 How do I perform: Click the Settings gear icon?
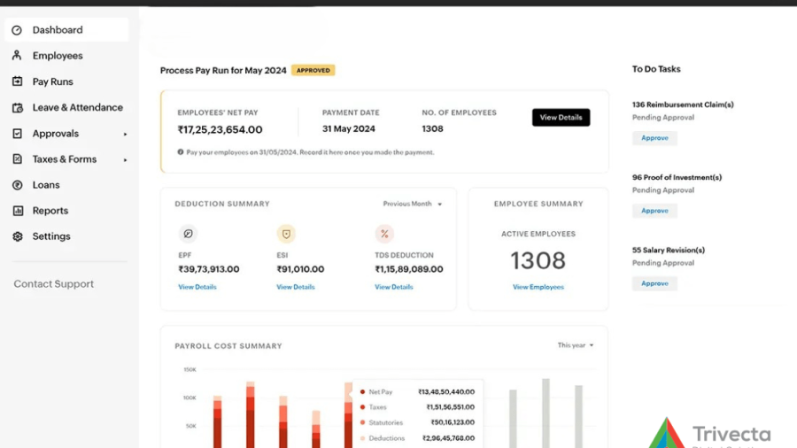coord(17,236)
